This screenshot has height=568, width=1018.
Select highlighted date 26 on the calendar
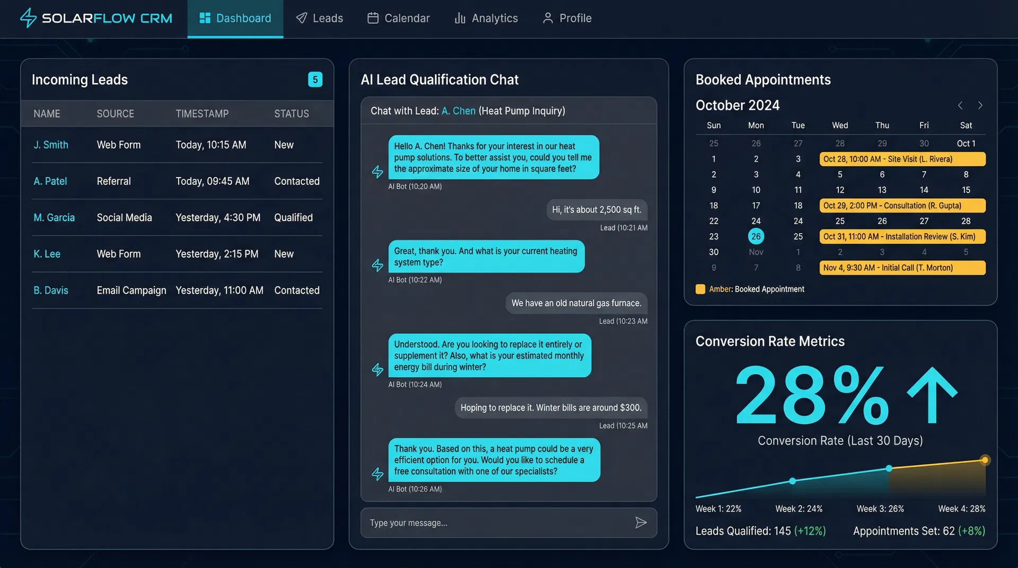pyautogui.click(x=756, y=236)
